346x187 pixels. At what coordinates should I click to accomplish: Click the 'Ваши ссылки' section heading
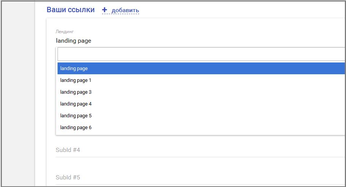(x=70, y=10)
